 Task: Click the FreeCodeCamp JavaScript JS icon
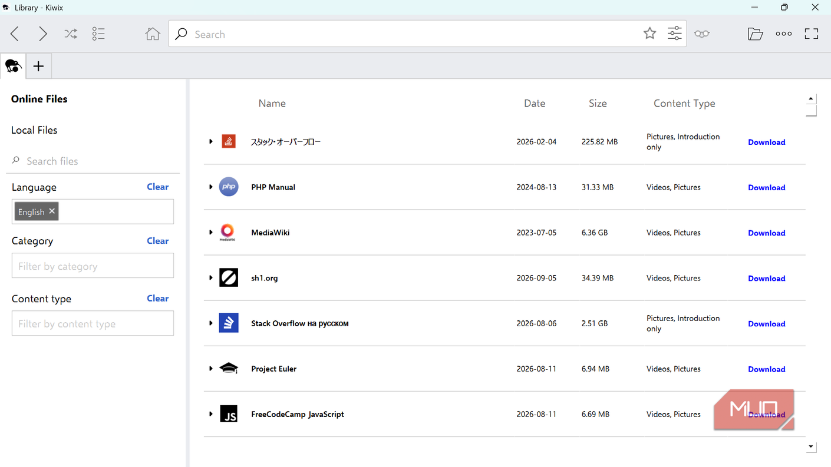(x=229, y=414)
